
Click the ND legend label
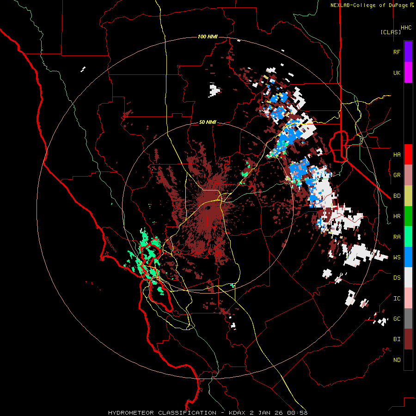pyautogui.click(x=397, y=360)
